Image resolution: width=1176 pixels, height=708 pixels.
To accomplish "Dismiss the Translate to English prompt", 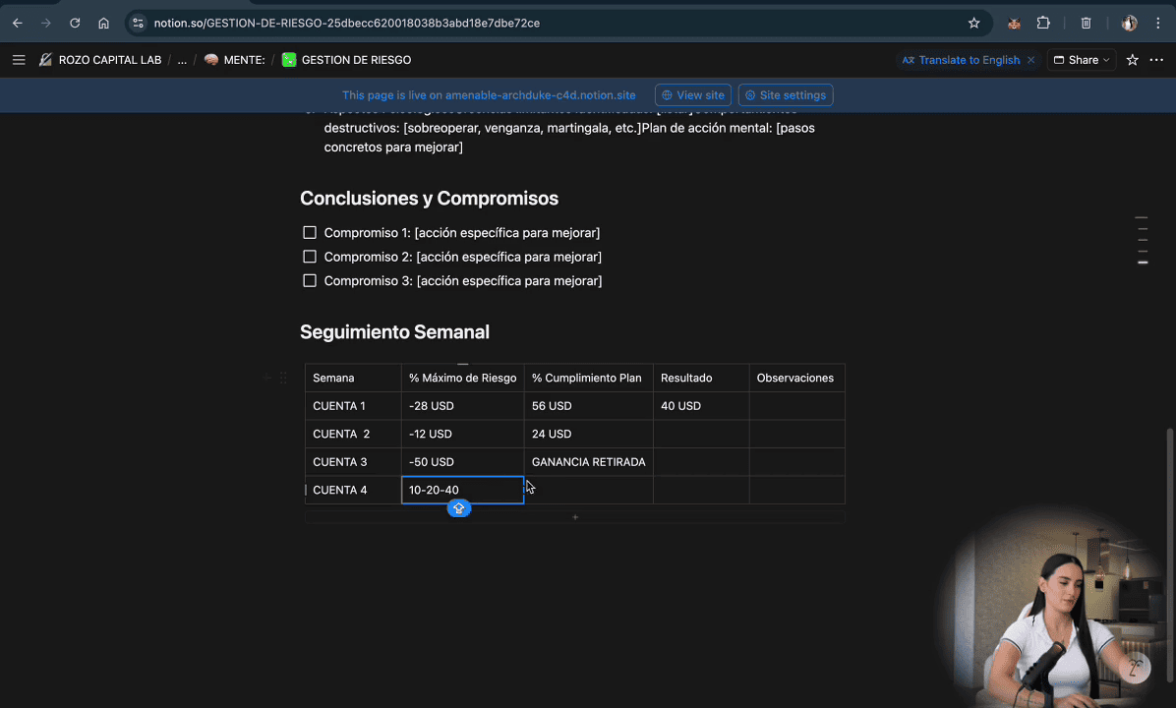I will pos(1030,60).
